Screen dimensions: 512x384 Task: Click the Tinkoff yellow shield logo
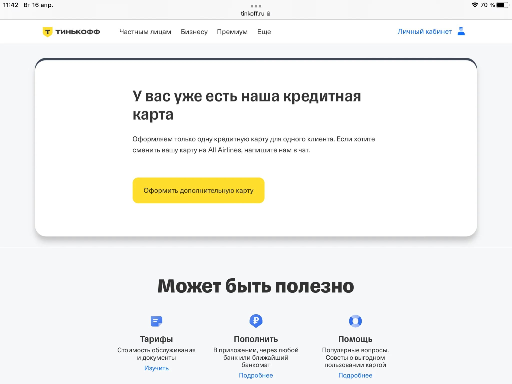point(47,32)
